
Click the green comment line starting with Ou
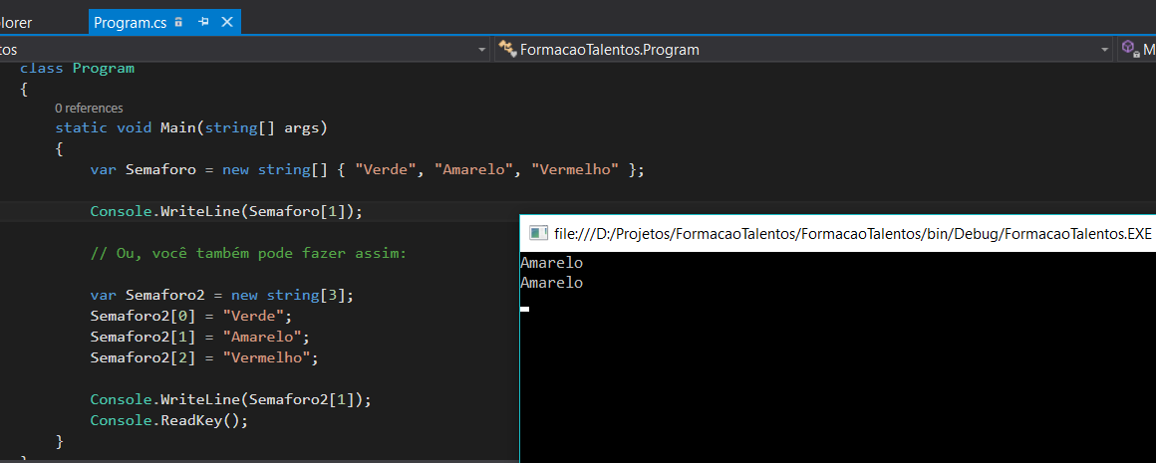pos(248,254)
